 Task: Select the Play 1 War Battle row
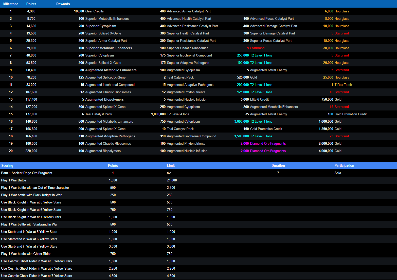(x=14, y=180)
